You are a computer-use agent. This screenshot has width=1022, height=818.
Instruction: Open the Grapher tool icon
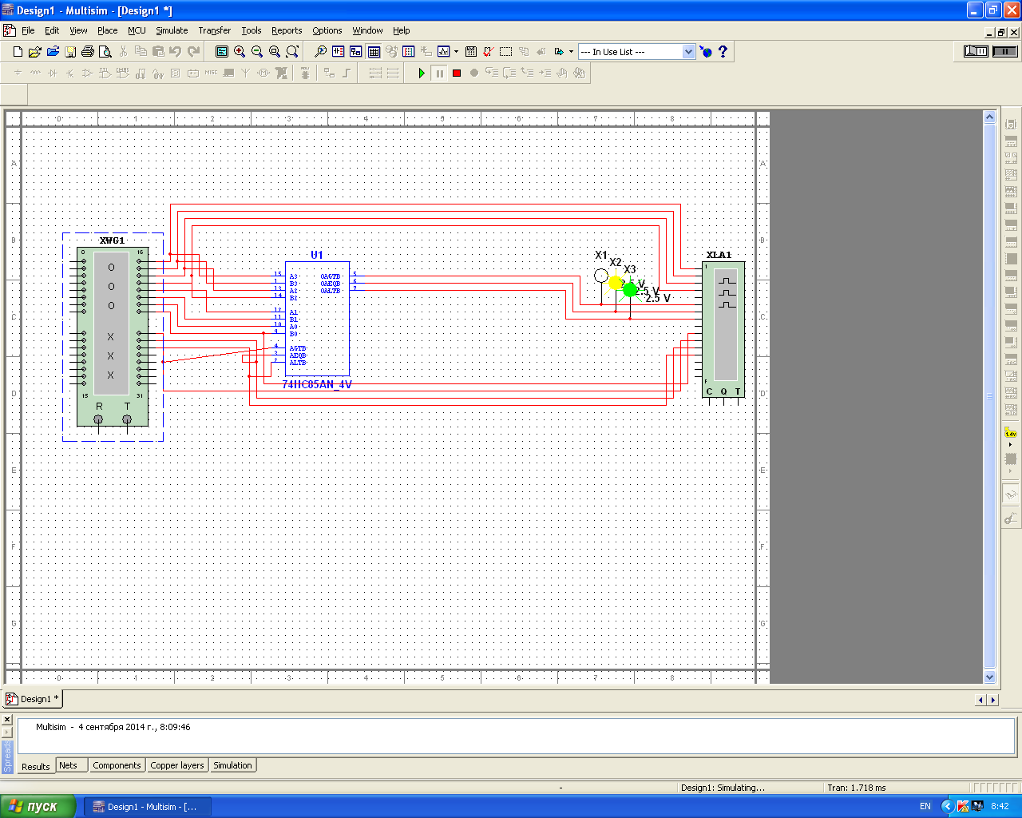click(x=443, y=52)
